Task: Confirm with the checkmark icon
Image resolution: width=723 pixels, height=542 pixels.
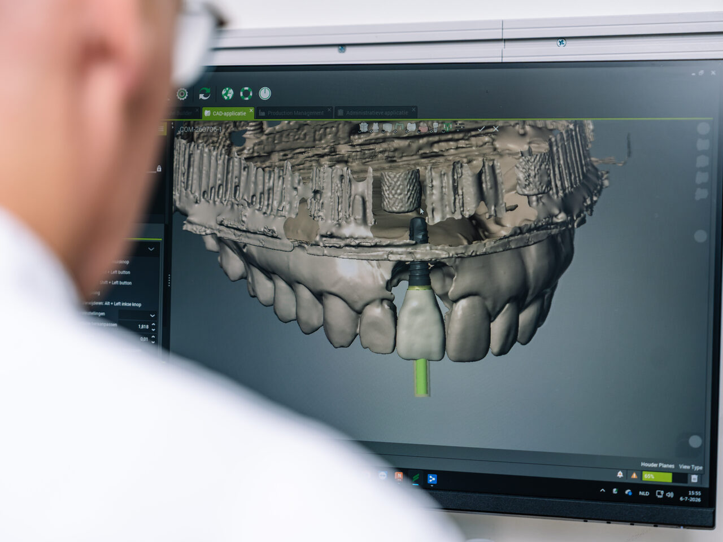Action: [481, 129]
